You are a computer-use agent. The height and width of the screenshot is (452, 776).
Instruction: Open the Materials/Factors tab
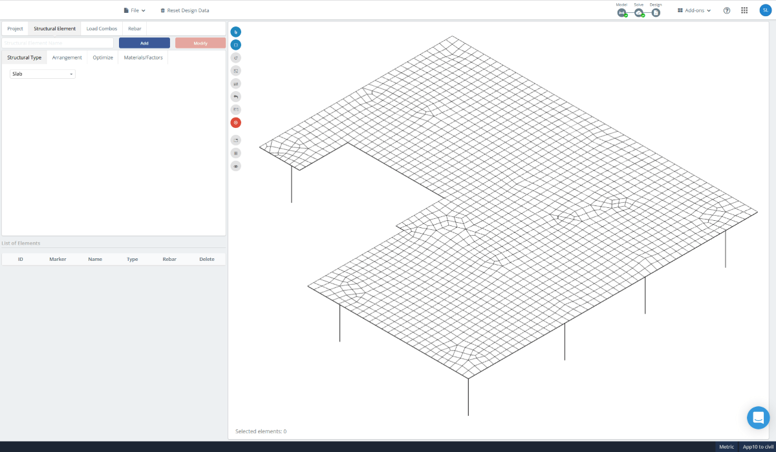(x=142, y=57)
